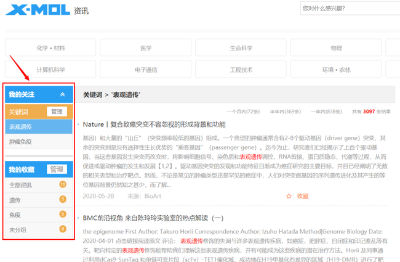
Task: Open the 化学 • 材料 category tab
Action: coord(50,48)
